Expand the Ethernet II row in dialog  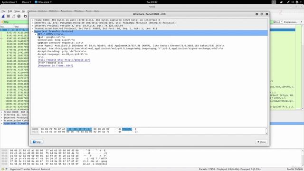pyautogui.click(x=32, y=23)
